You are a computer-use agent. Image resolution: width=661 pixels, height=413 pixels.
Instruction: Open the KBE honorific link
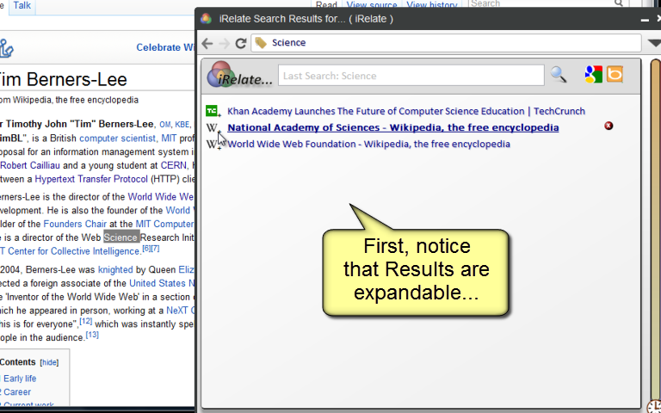point(182,124)
